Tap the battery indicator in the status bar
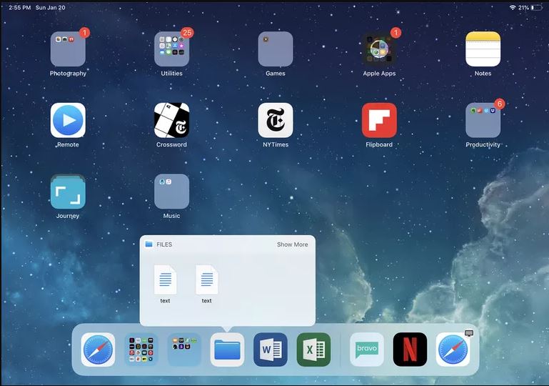Viewport: 549px width, 386px height. tap(536, 7)
